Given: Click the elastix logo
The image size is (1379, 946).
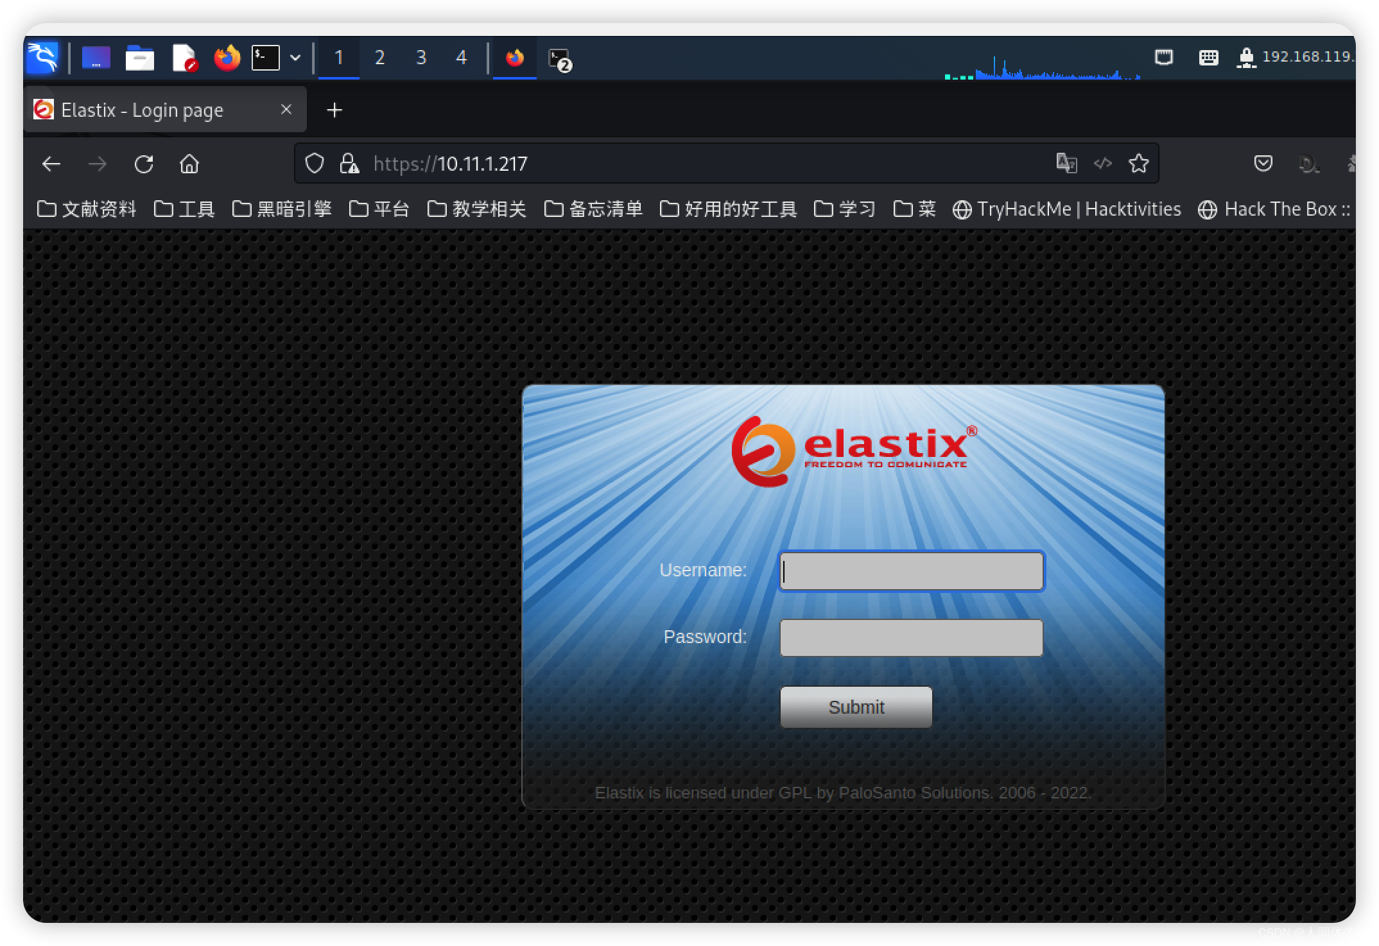Looking at the screenshot, I should pos(854,451).
